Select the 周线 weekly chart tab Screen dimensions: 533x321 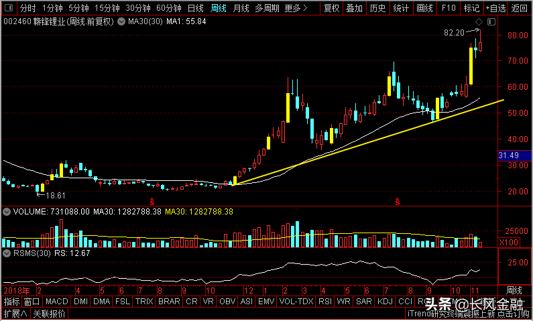219,8
